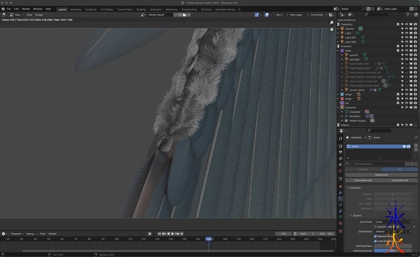The width and height of the screenshot is (420, 257).
Task: Click the pan hand icon in image viewer
Action: pyautogui.click(x=332, y=30)
